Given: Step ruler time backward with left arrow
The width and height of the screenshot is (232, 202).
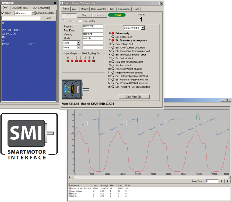Looking at the screenshot, I should pyautogui.click(x=221, y=181).
